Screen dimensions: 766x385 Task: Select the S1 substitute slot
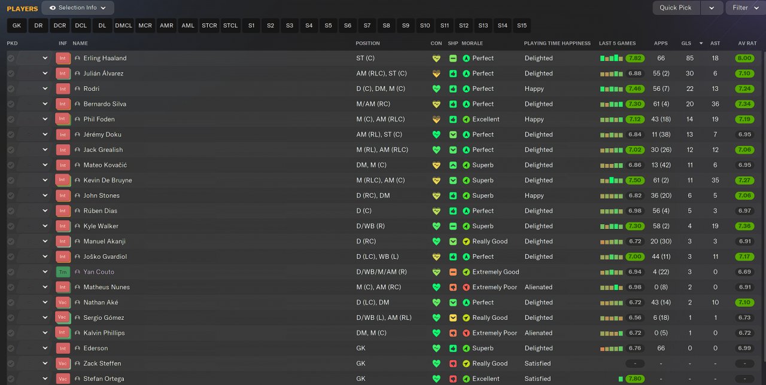[251, 26]
